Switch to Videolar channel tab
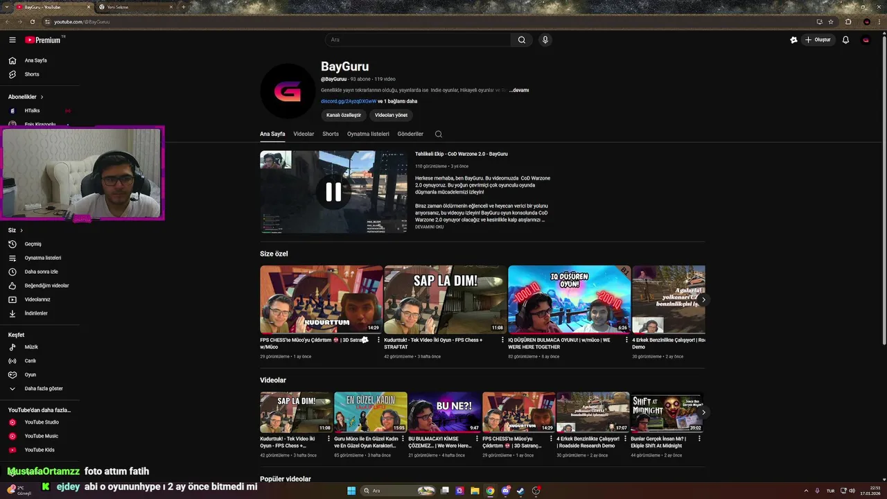The image size is (887, 499). pyautogui.click(x=304, y=134)
